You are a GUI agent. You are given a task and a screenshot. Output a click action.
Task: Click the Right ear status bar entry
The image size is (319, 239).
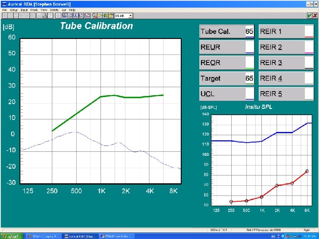coord(307,230)
